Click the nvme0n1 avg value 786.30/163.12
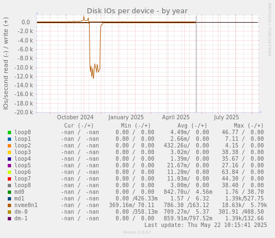The image size is (275, 238). [x=187, y=205]
